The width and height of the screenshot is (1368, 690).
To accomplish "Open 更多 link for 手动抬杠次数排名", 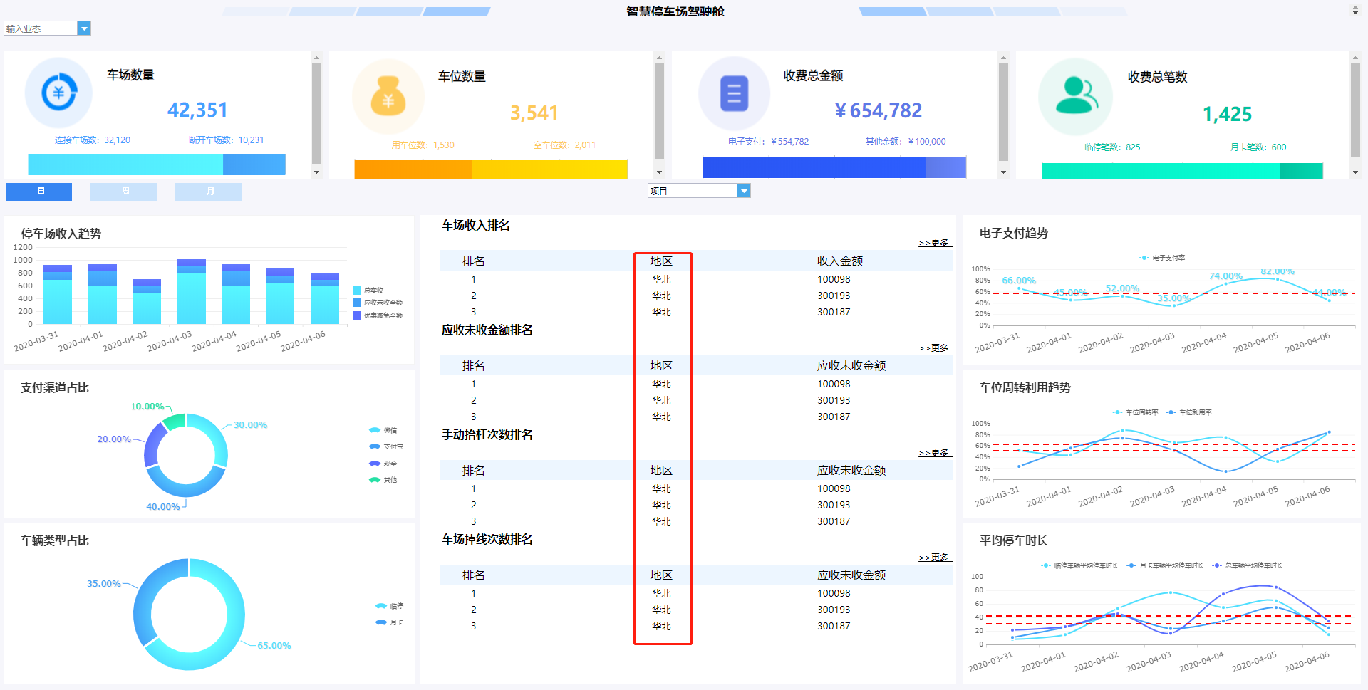I will pyautogui.click(x=934, y=453).
